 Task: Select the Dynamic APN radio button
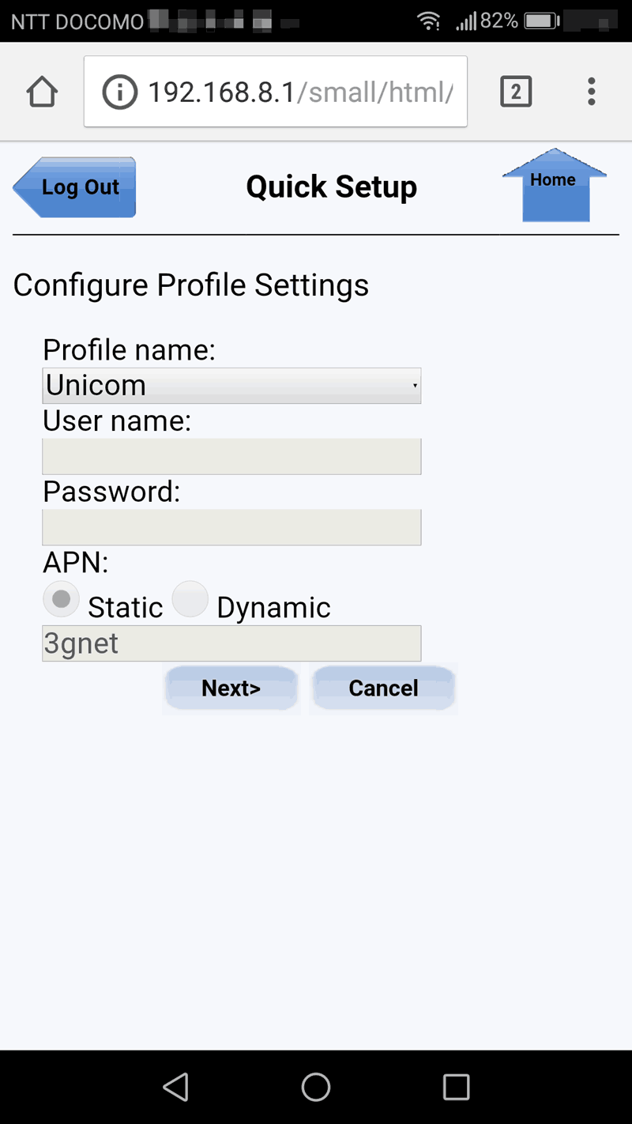coord(190,601)
